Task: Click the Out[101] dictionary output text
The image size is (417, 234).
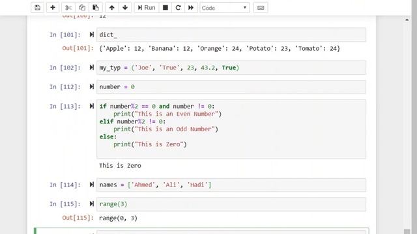Action: coord(220,49)
